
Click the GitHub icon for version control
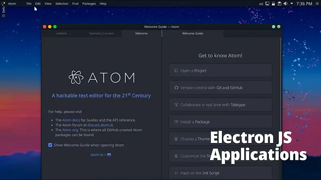click(176, 88)
